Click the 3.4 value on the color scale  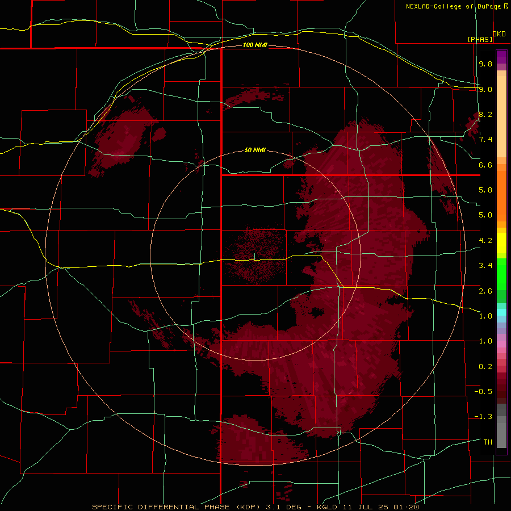485,266
